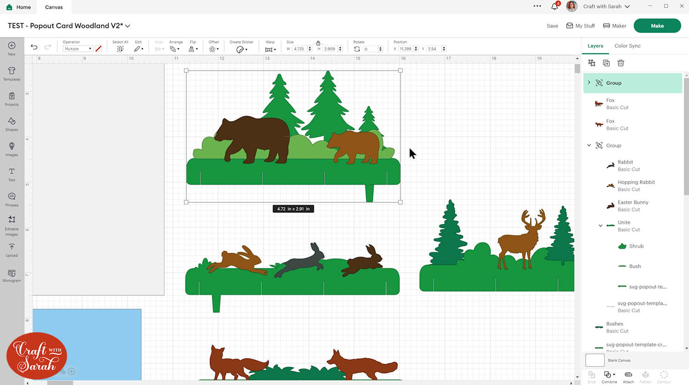Toggle the size aspect ratio lock
Viewport: 689px width, 385px height.
[318, 43]
